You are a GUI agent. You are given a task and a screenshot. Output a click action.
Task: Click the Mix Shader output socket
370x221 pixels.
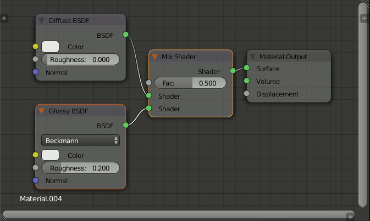pos(233,71)
